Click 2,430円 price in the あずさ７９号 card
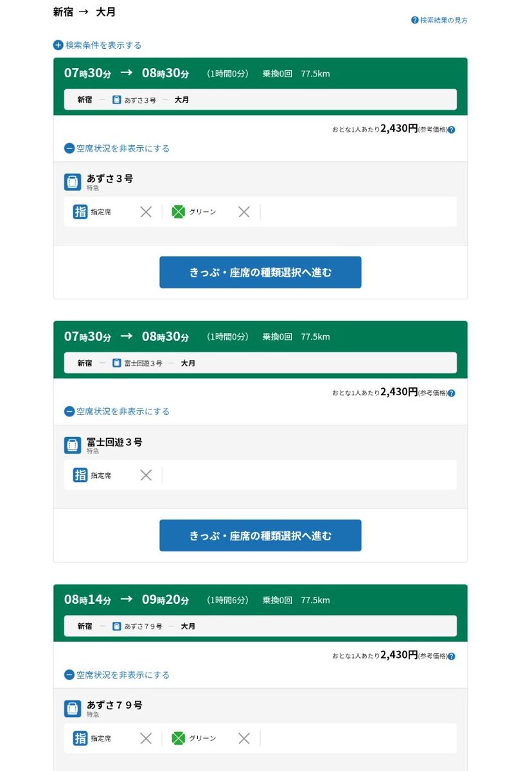The image size is (521, 771). click(399, 655)
